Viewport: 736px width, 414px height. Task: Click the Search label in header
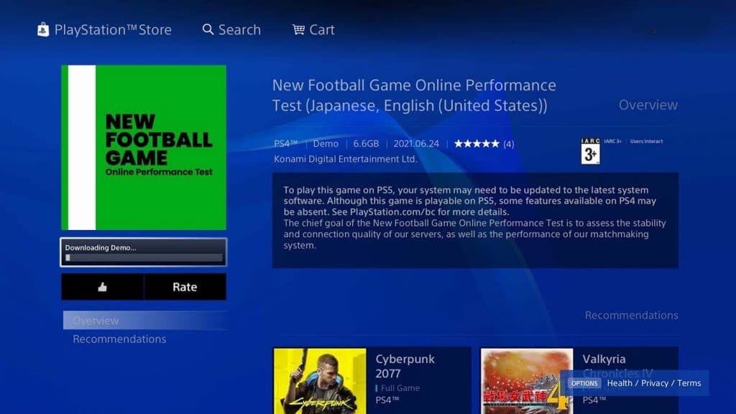coord(239,29)
